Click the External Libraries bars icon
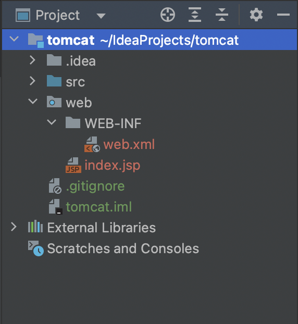The height and width of the screenshot is (324, 298). coord(35,227)
